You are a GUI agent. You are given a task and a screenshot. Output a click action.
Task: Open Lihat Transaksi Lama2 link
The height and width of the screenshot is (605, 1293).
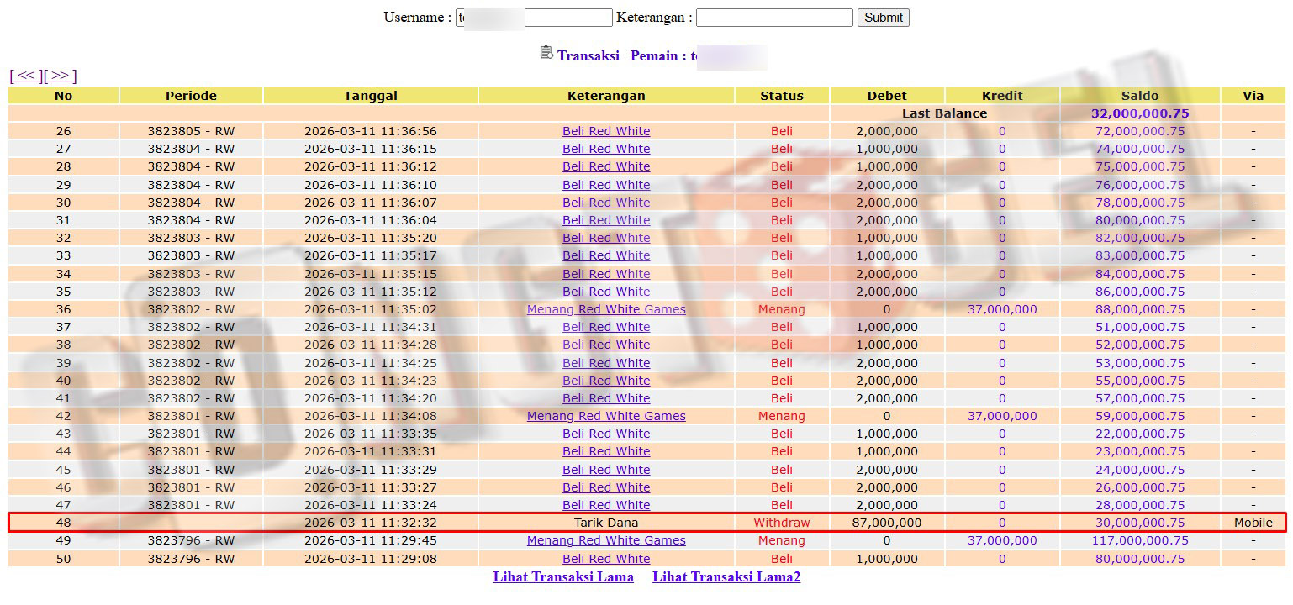click(726, 576)
